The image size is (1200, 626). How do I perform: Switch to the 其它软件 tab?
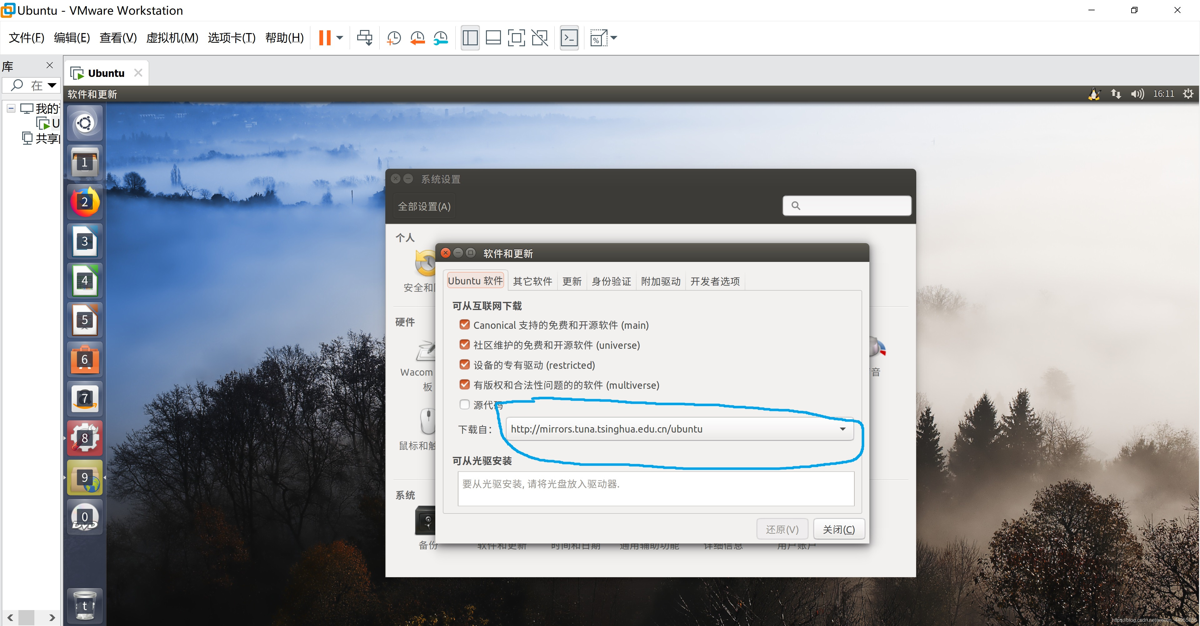532,281
